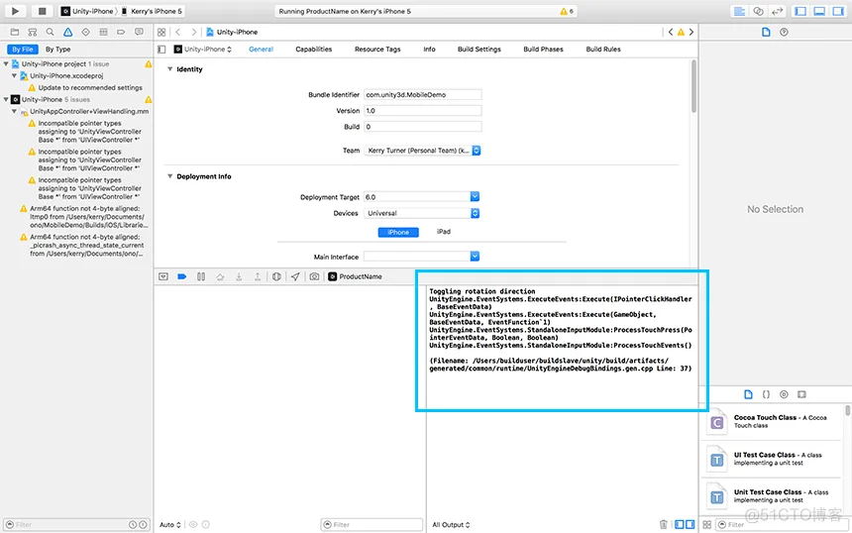Hide the debug area with the toggle icon
This screenshot has height=533, width=852.
point(163,276)
